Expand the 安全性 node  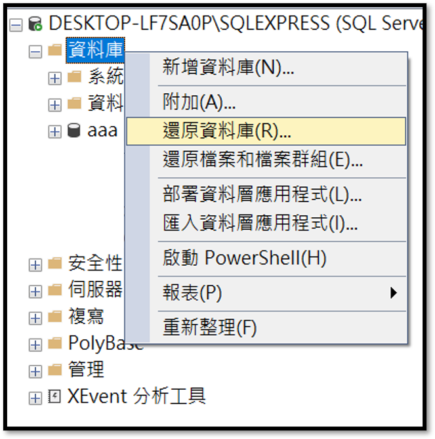[35, 264]
